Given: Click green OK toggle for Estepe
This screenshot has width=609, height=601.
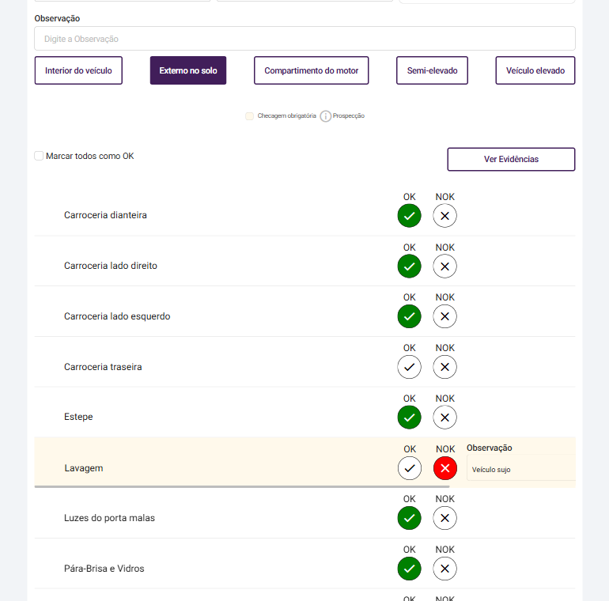Looking at the screenshot, I should 409,418.
